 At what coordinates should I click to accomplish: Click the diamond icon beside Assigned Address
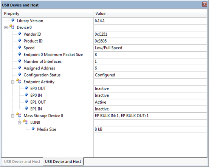point(20,68)
